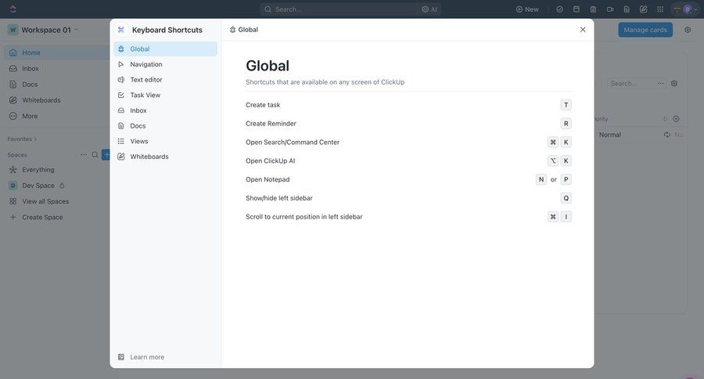Open the calendar icon in the top bar
Image resolution: width=704 pixels, height=379 pixels.
576,9
